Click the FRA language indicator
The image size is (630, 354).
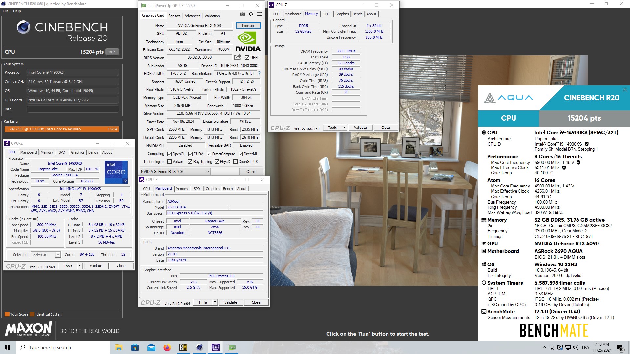(x=585, y=347)
